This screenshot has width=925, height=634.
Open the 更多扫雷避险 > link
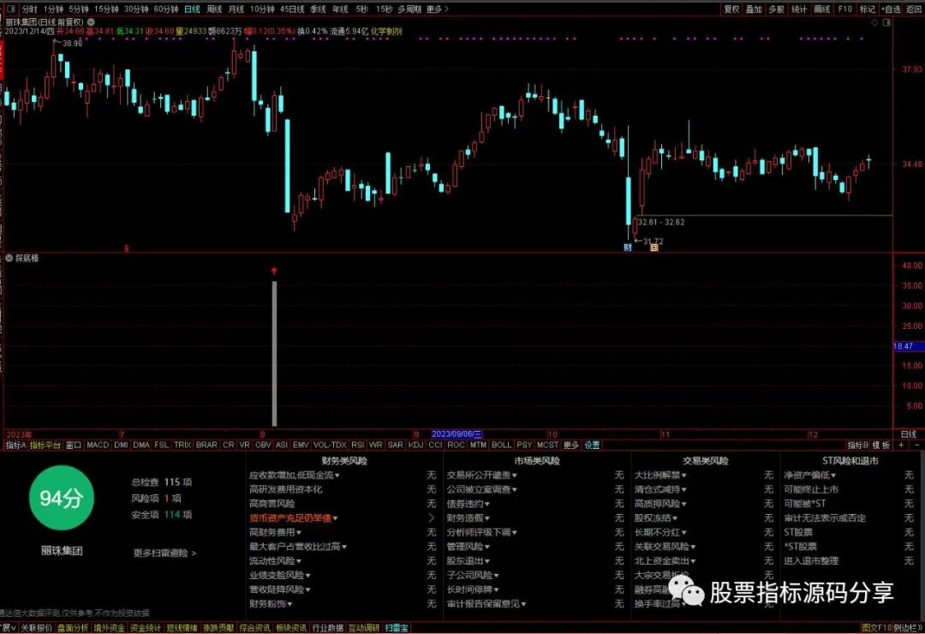point(164,553)
